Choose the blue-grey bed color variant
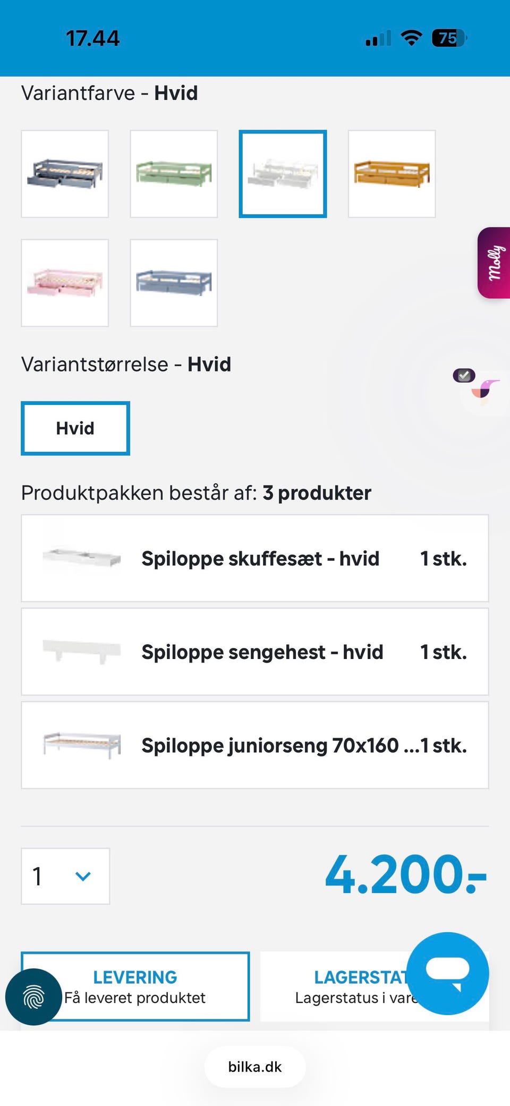The width and height of the screenshot is (510, 1106). point(174,283)
